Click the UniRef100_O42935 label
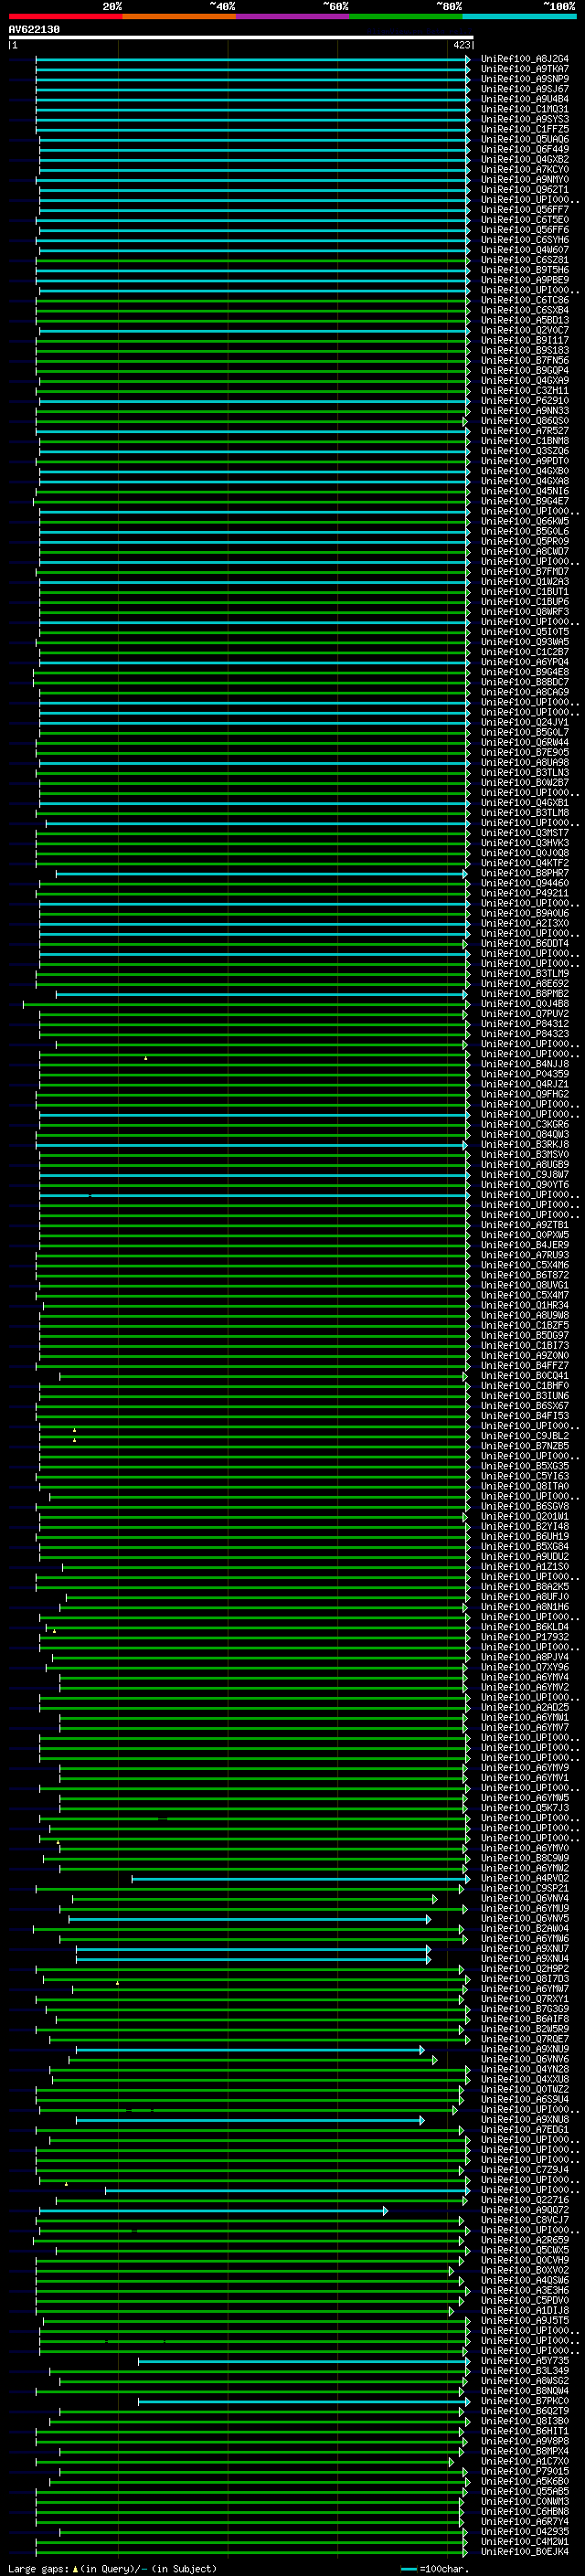 (x=525, y=2531)
